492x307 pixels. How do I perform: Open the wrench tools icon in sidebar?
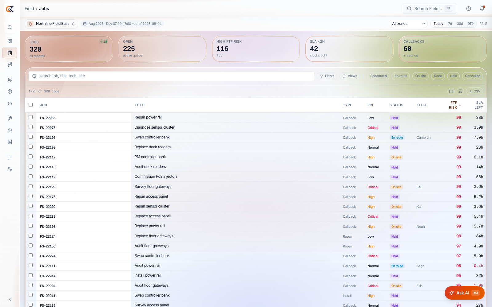tap(10, 119)
